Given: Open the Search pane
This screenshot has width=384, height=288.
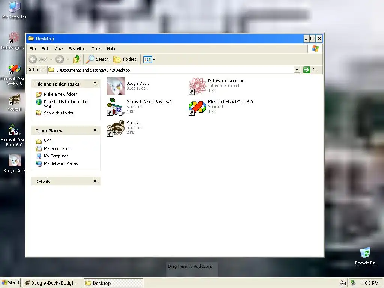Looking at the screenshot, I should point(97,59).
